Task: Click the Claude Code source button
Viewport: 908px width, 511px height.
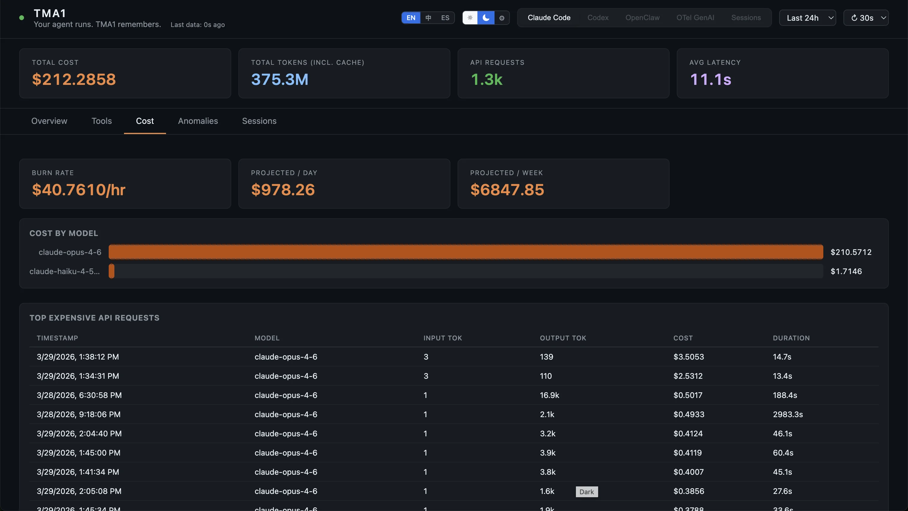Action: click(x=549, y=18)
